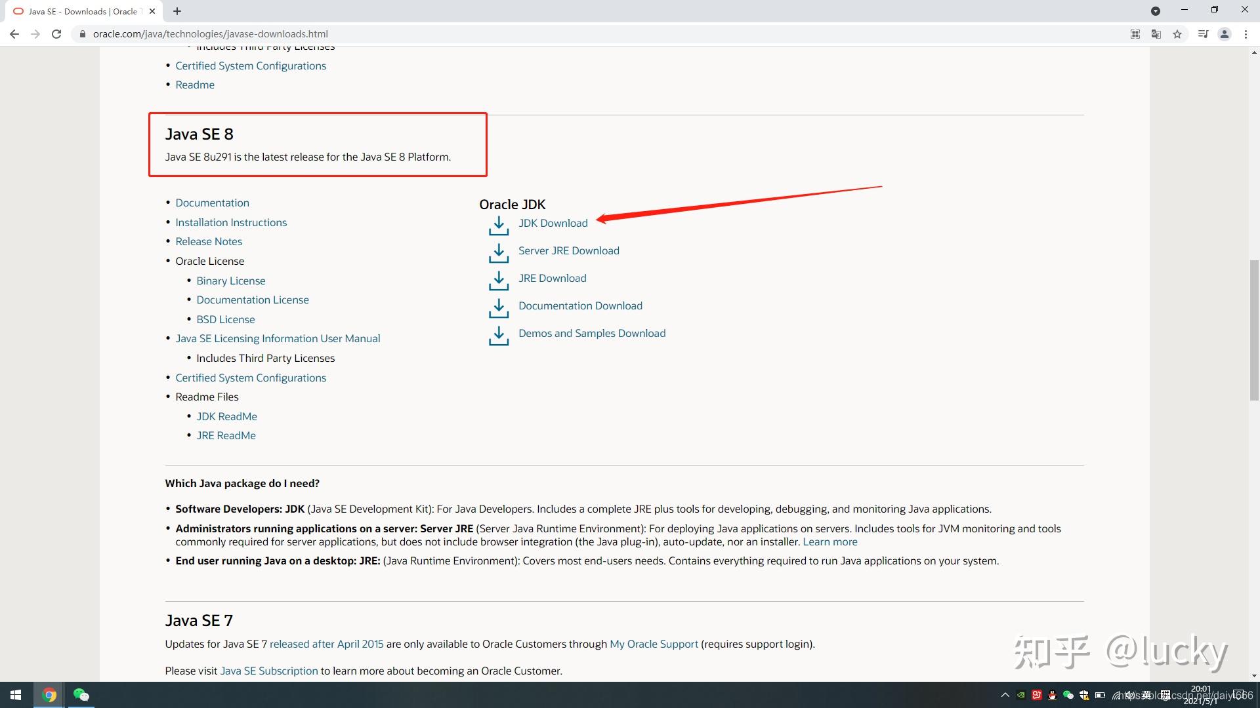The width and height of the screenshot is (1260, 708).
Task: Close the Java SE Downloads tab
Action: click(152, 11)
